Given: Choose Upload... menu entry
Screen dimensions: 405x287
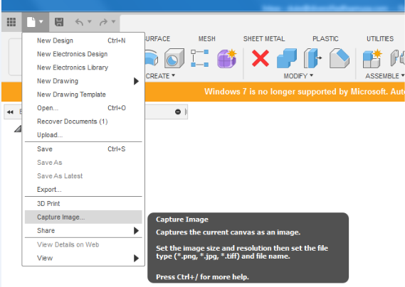Looking at the screenshot, I should click(x=83, y=134).
